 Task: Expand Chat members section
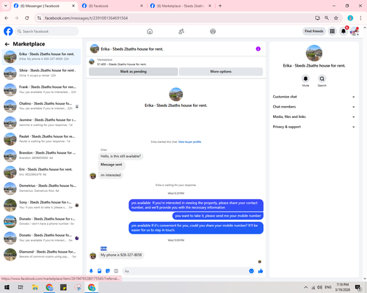314,107
